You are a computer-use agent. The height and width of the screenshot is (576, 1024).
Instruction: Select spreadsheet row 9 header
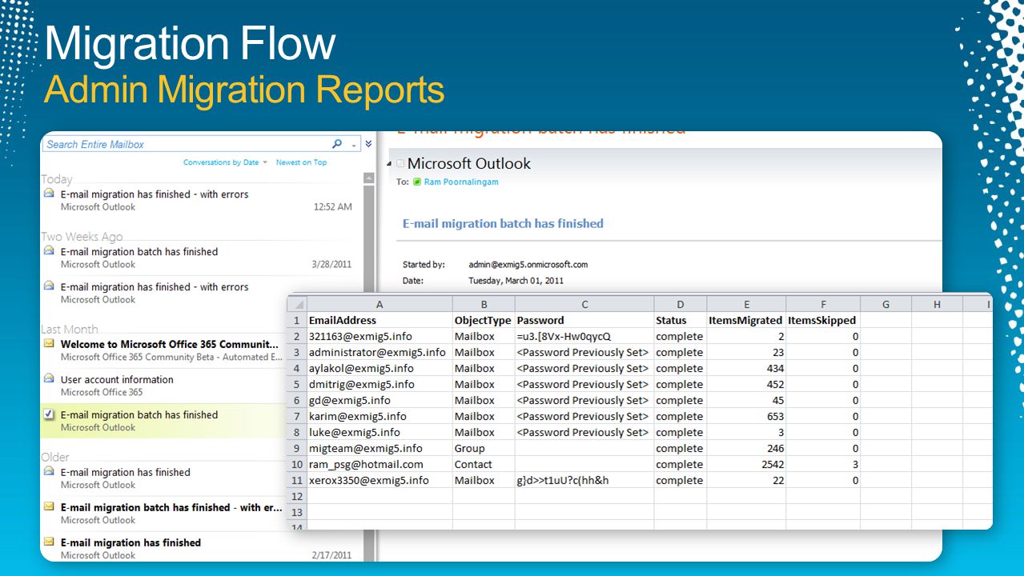pyautogui.click(x=296, y=448)
